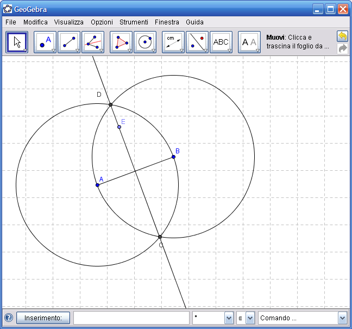Screen dimensions: 352x329
Task: Select the Circle with center tool
Action: coord(145,42)
